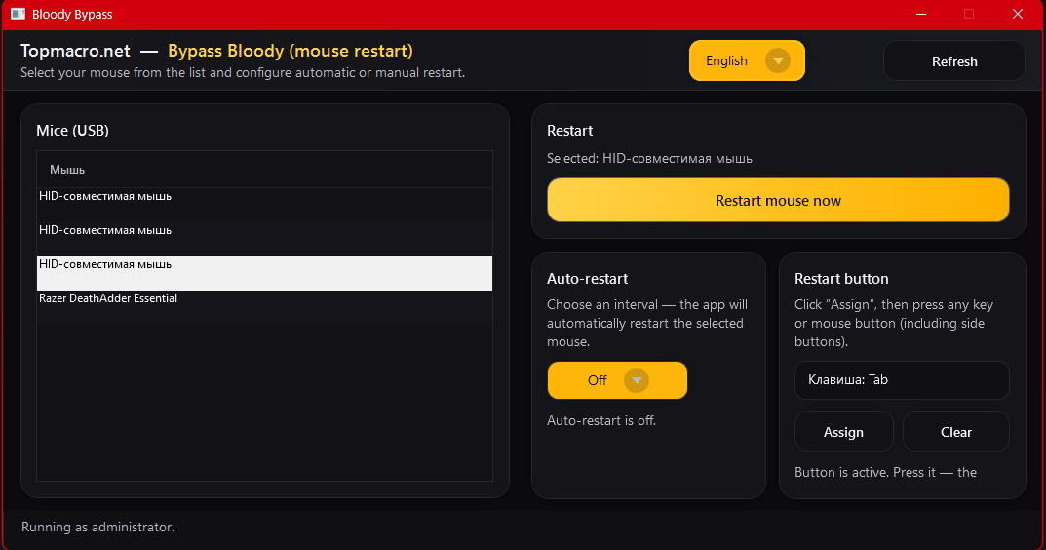Click the Restart mouse now button
Viewport: 1046px width, 550px height.
[778, 201]
